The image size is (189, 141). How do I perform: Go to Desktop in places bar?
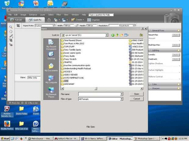[x=51, y=55]
